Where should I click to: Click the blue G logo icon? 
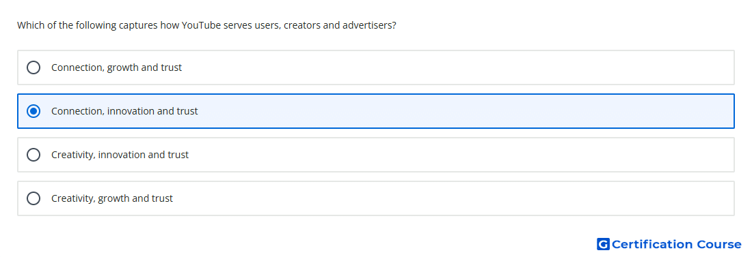(603, 244)
